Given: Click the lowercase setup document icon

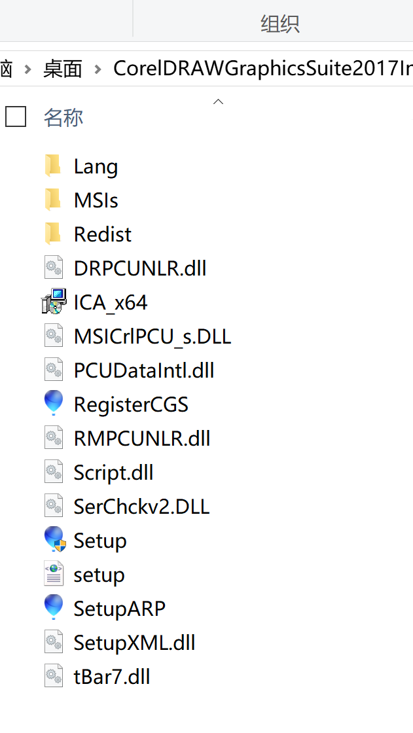Looking at the screenshot, I should (53, 573).
